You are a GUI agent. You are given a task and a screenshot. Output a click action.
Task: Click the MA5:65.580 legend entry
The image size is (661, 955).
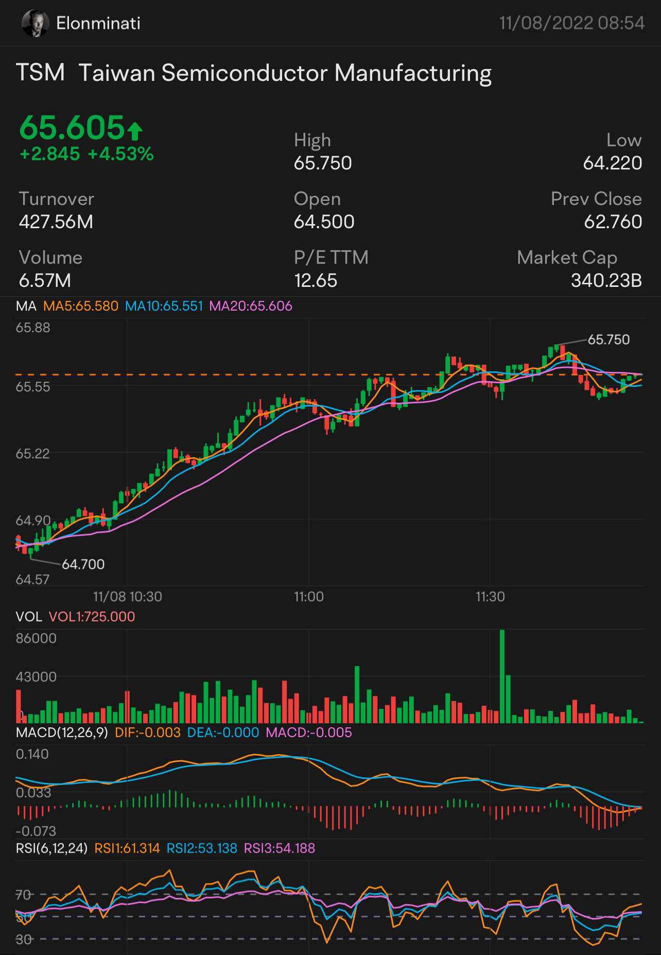pyautogui.click(x=81, y=306)
